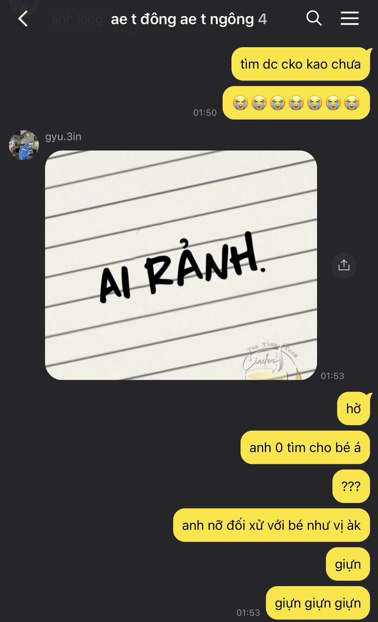
Task: Select the sender name gyu.3in
Action: [x=63, y=137]
